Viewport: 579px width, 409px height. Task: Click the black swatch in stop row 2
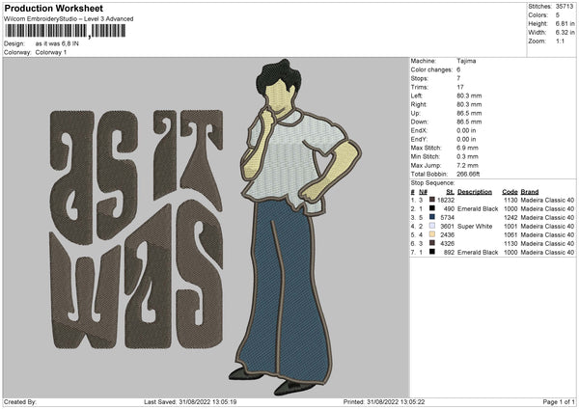(x=432, y=208)
